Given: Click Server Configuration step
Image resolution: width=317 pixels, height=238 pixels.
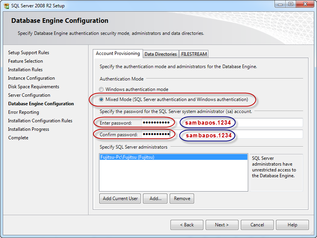Looking at the screenshot, I should [29, 95].
